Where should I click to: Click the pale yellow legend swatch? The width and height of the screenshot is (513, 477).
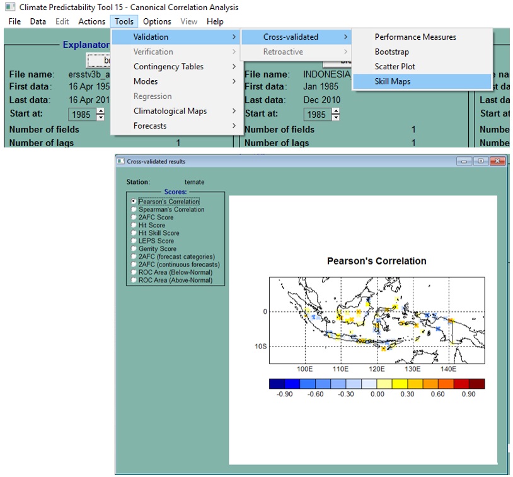[x=384, y=384]
